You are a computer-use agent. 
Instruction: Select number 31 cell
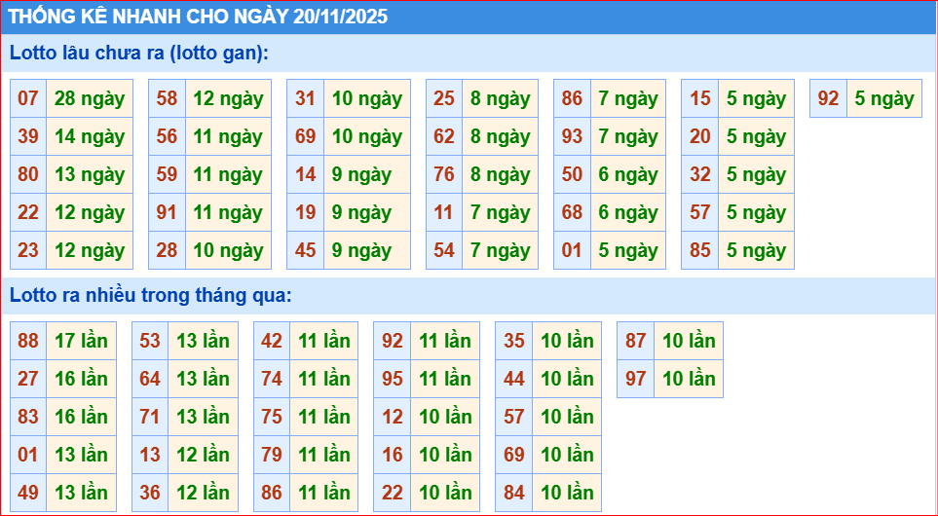point(305,98)
